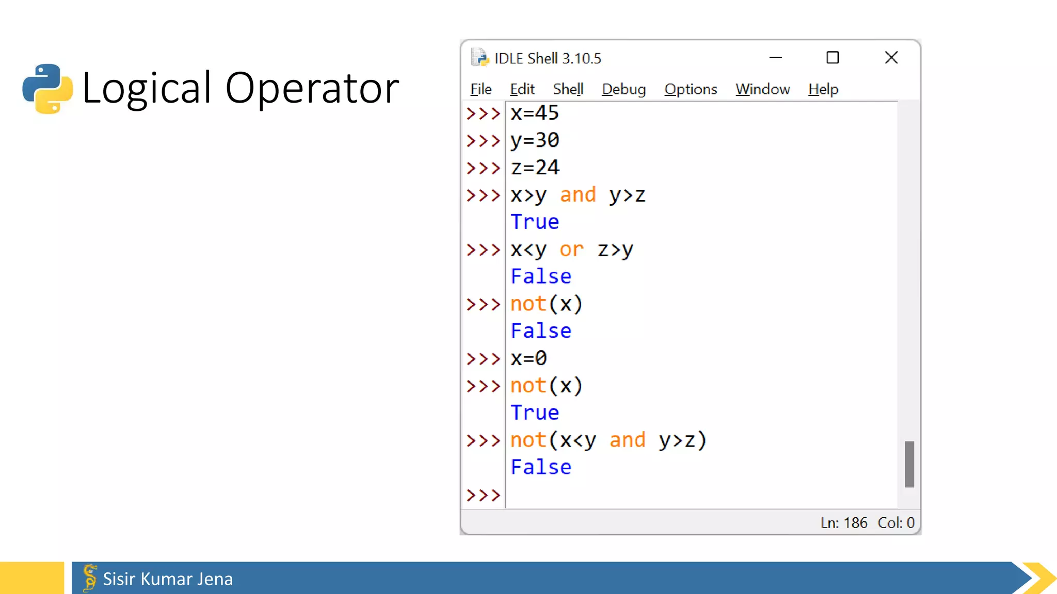Click the 'Ln: 186' status entry
Screen dimensions: 1057x594
click(844, 523)
